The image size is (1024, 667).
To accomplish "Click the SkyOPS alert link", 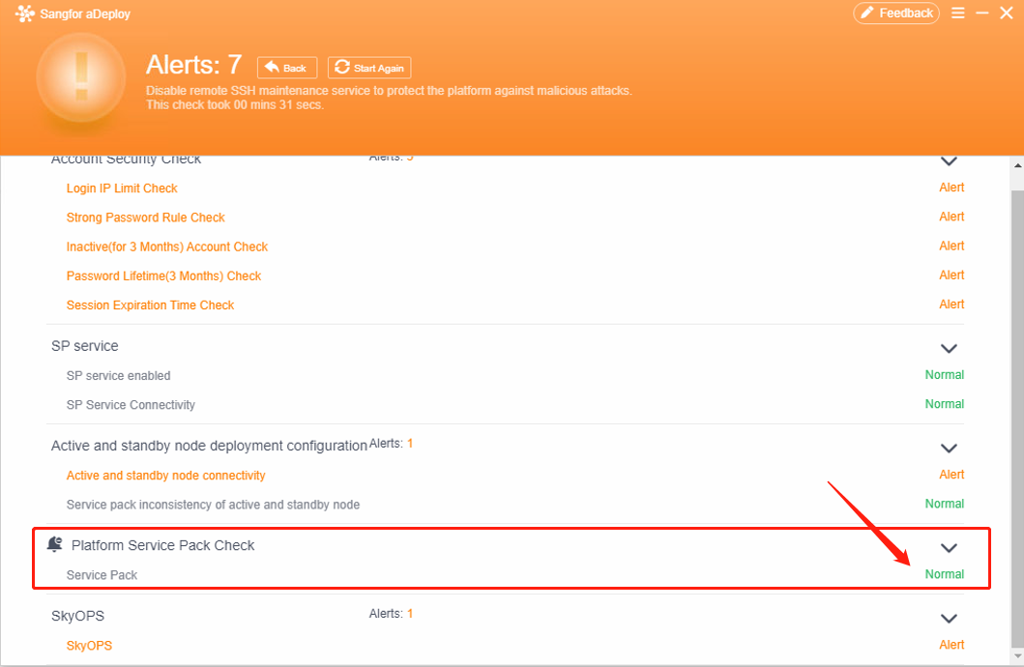I will 89,645.
